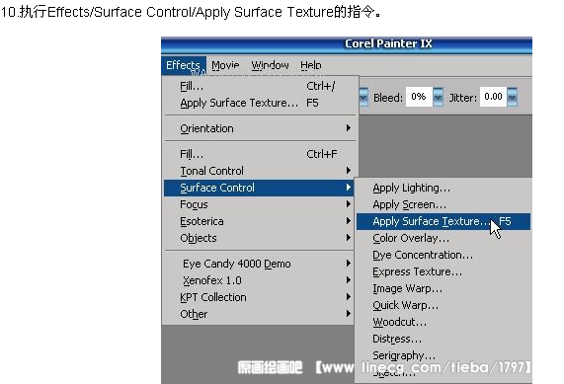
Task: Click the Jitter 0.00 input field
Action: (493, 97)
